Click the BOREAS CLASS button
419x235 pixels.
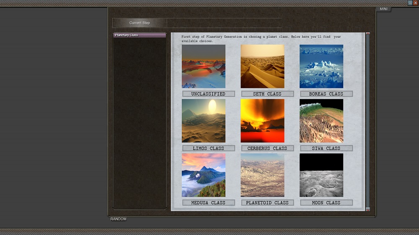326,94
